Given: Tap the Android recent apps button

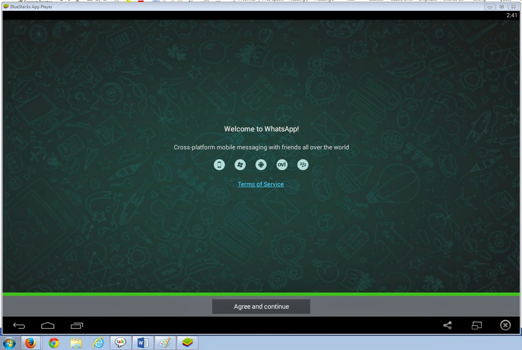Looking at the screenshot, I should (x=77, y=326).
